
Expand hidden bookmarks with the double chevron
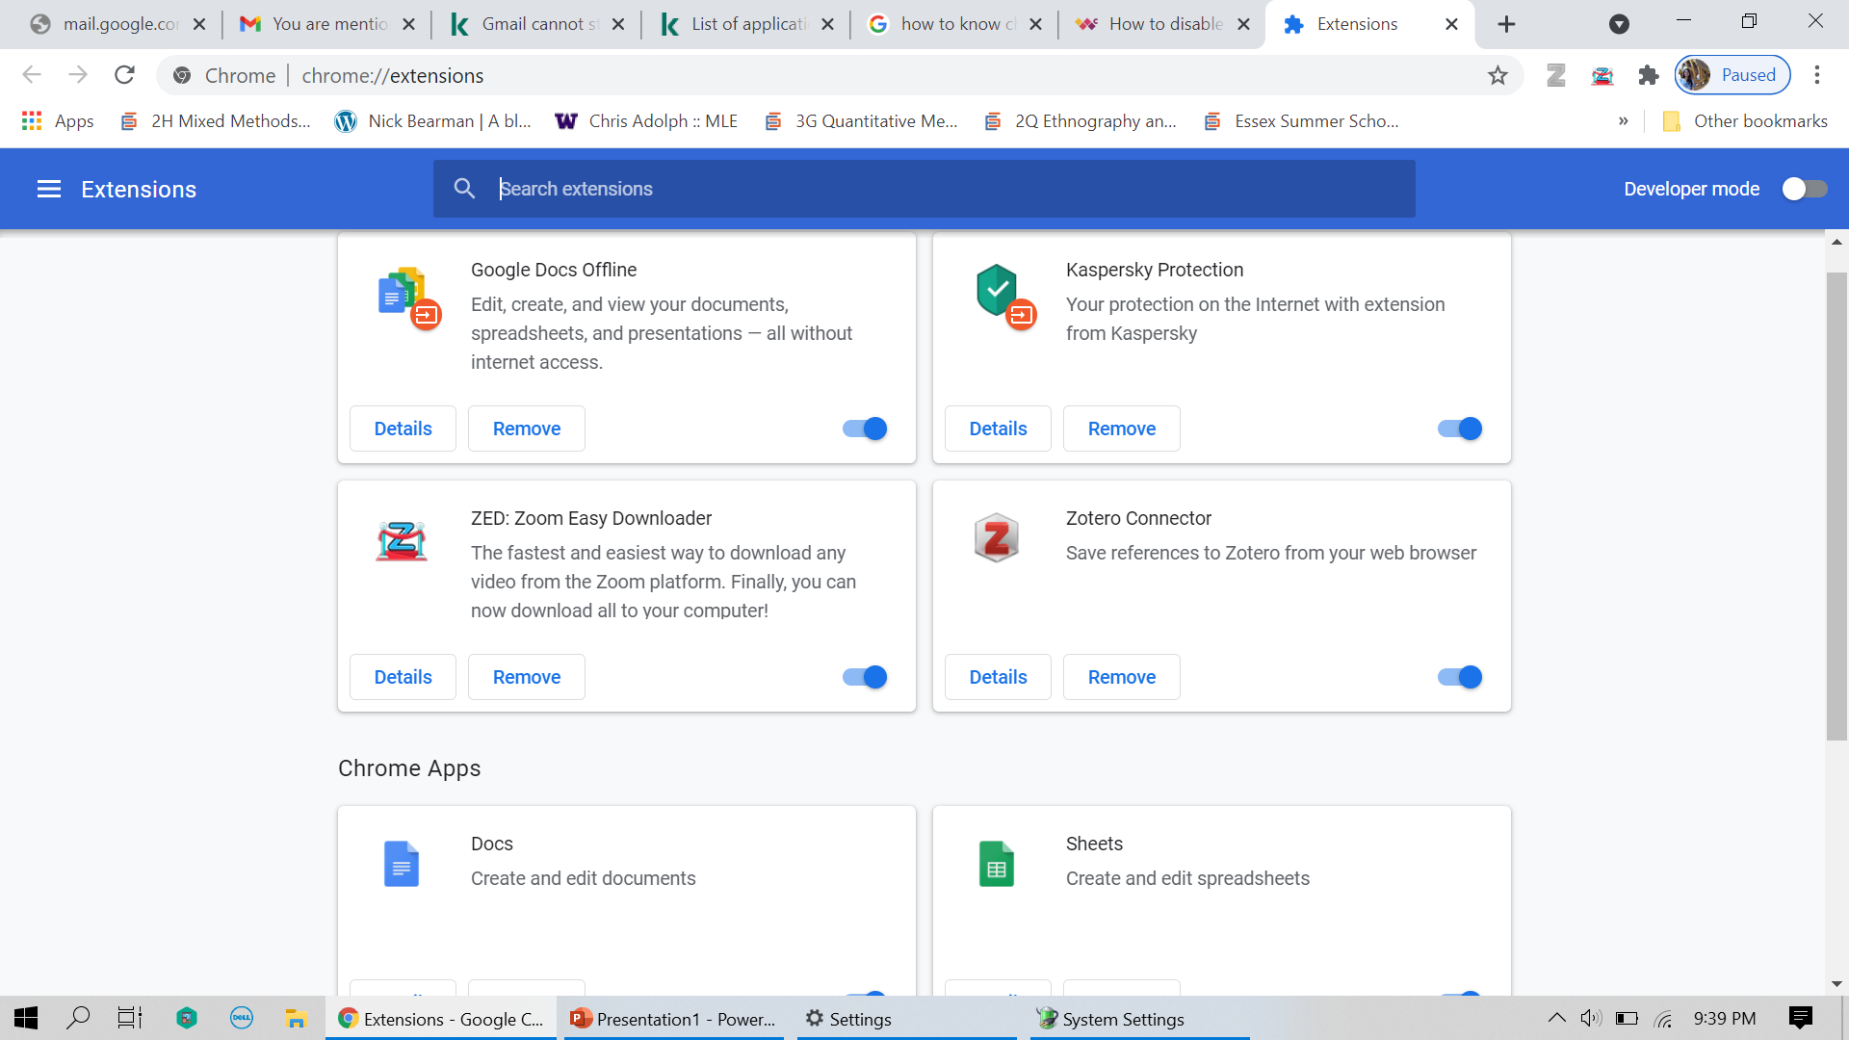[1624, 121]
